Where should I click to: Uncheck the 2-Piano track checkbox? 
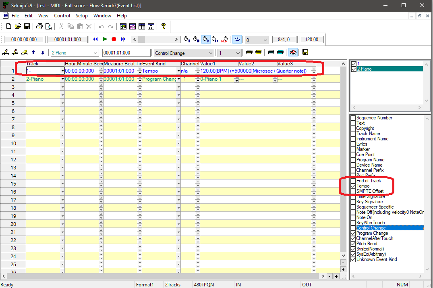tap(354, 69)
